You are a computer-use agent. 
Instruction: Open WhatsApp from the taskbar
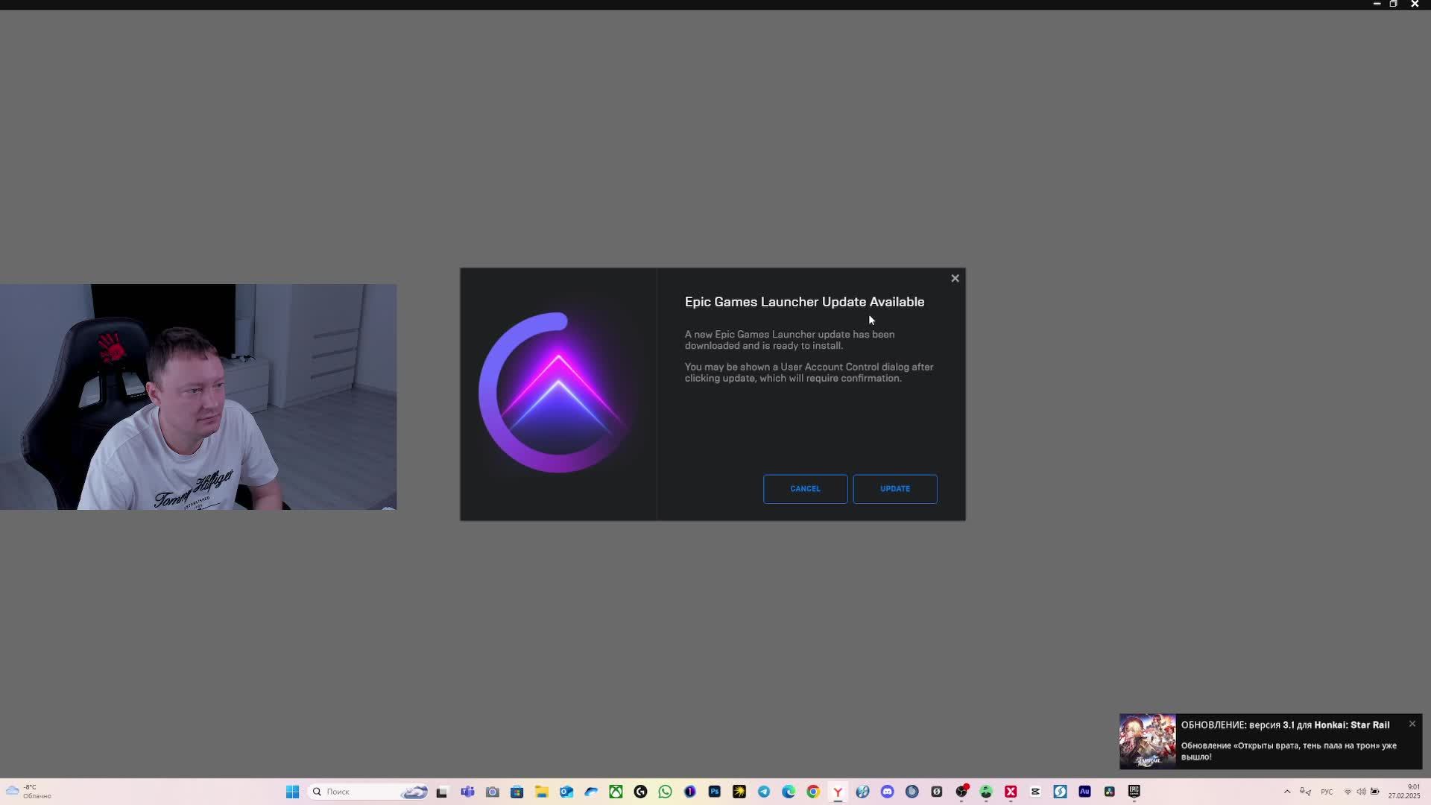point(665,792)
